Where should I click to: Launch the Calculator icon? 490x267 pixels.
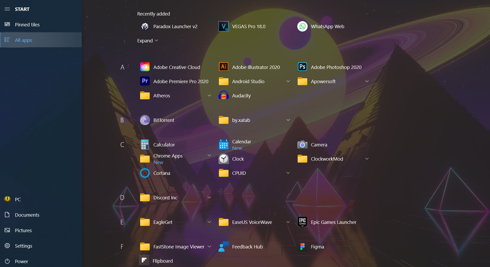pos(145,145)
